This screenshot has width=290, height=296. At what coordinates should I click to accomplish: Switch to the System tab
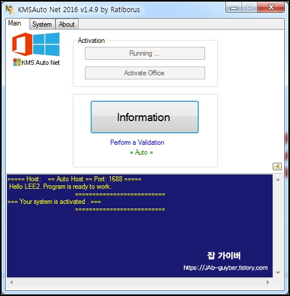coord(42,24)
